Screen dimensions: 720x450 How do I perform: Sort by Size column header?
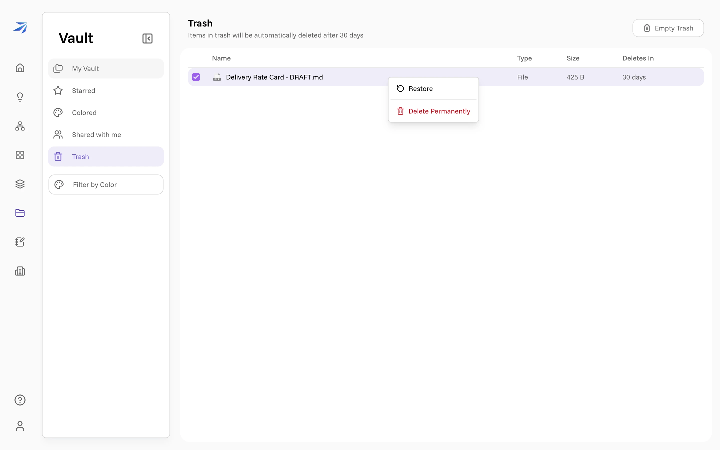573,58
